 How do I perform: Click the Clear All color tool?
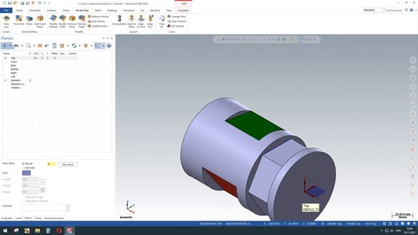coord(162,22)
